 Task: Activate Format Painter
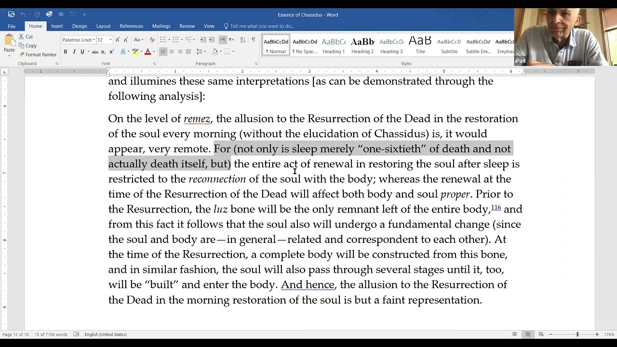[x=38, y=54]
